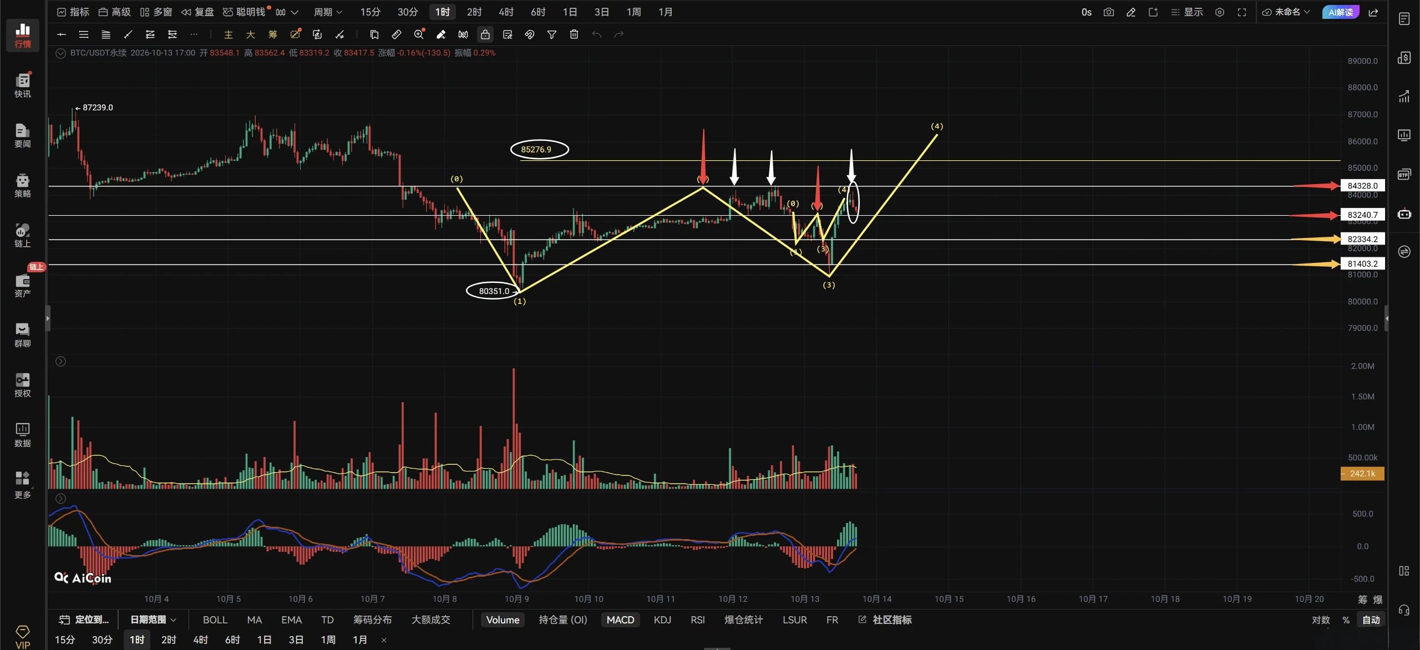Click the undo arrow icon

coord(597,34)
